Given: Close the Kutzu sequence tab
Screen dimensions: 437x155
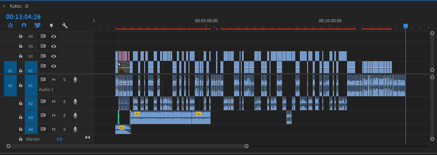Looking at the screenshot, I should point(4,6).
